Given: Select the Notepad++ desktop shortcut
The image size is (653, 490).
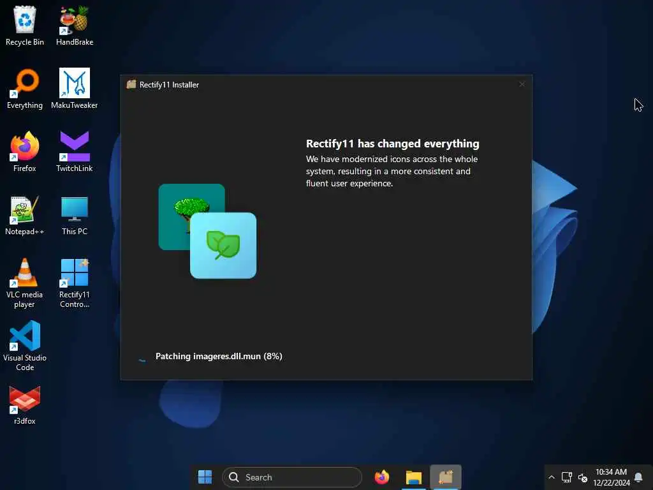Looking at the screenshot, I should tap(25, 216).
